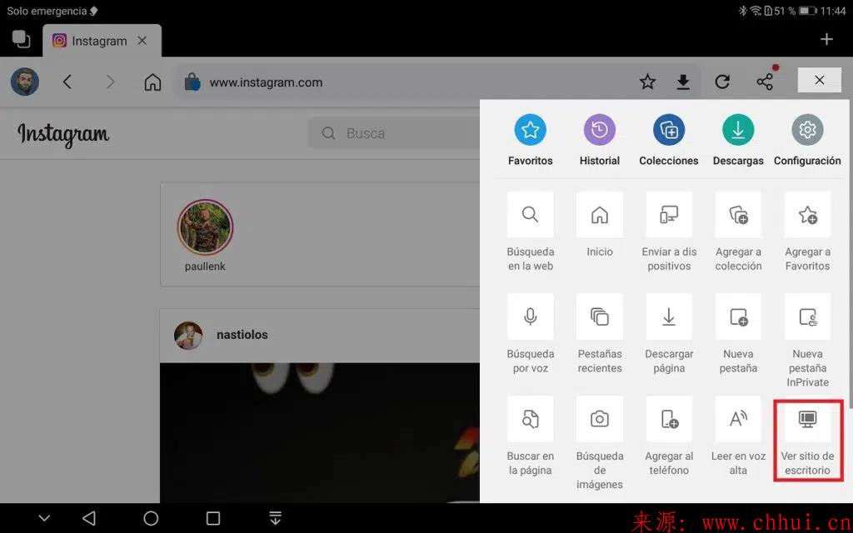Reload the page with refresh icon
The height and width of the screenshot is (533, 853).
click(722, 82)
